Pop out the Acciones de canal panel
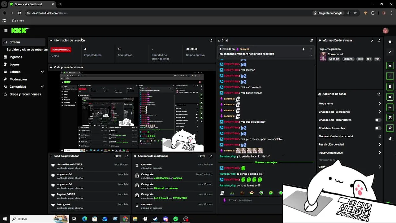Viewport: 396px width, 223px height. (379, 94)
